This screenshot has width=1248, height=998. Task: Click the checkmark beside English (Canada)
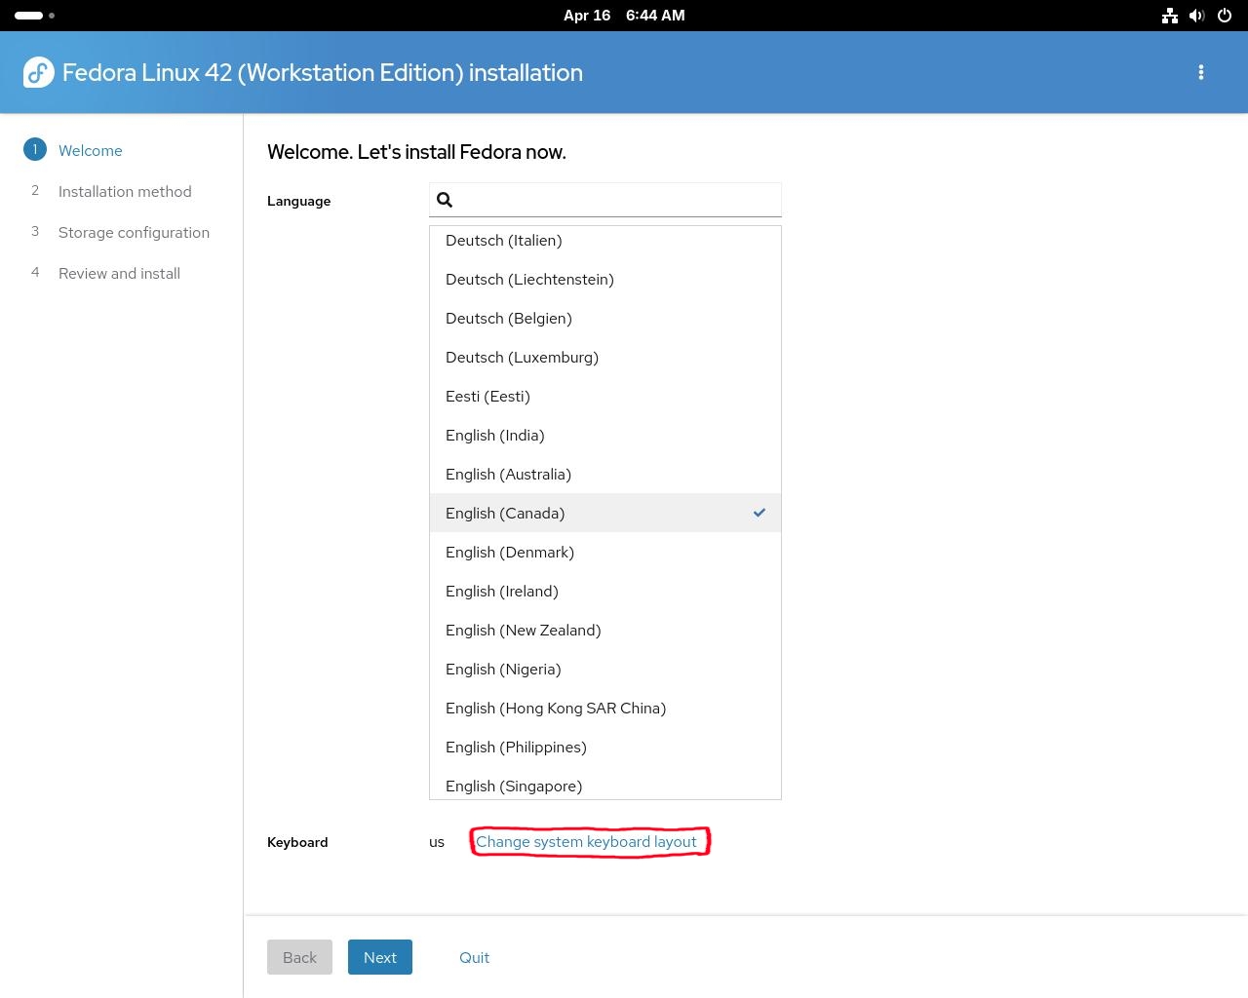tap(760, 513)
